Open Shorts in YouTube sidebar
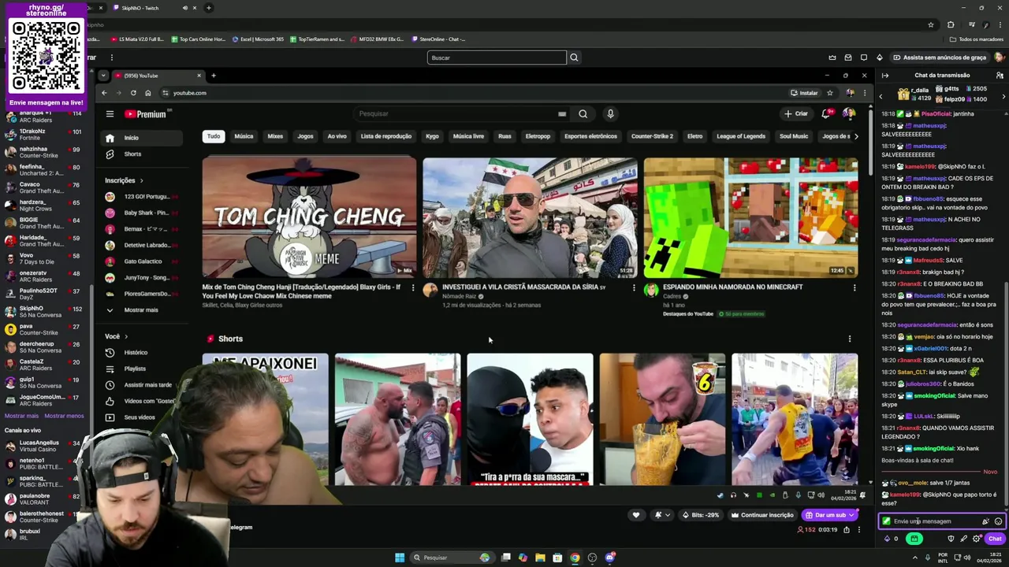1009x567 pixels. coord(143,154)
